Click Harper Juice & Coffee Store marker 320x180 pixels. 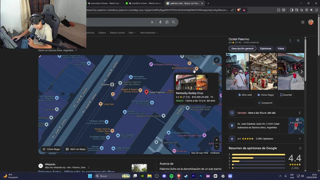(112, 130)
